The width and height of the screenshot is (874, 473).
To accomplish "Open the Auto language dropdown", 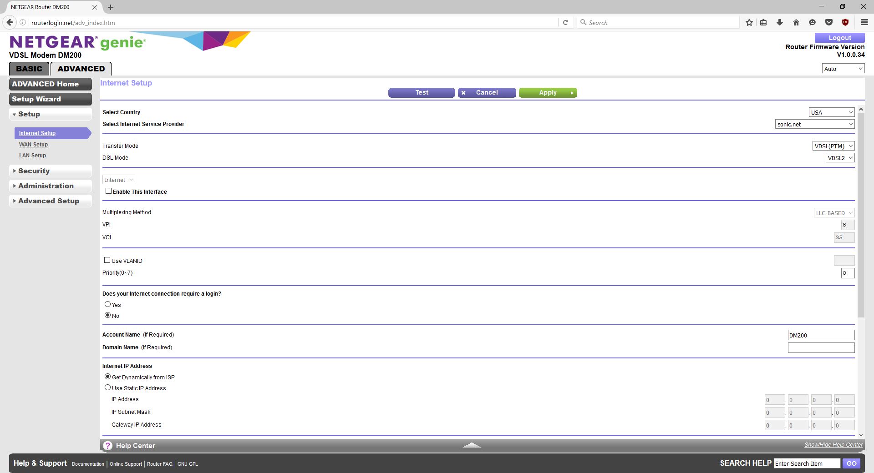I will (x=844, y=69).
